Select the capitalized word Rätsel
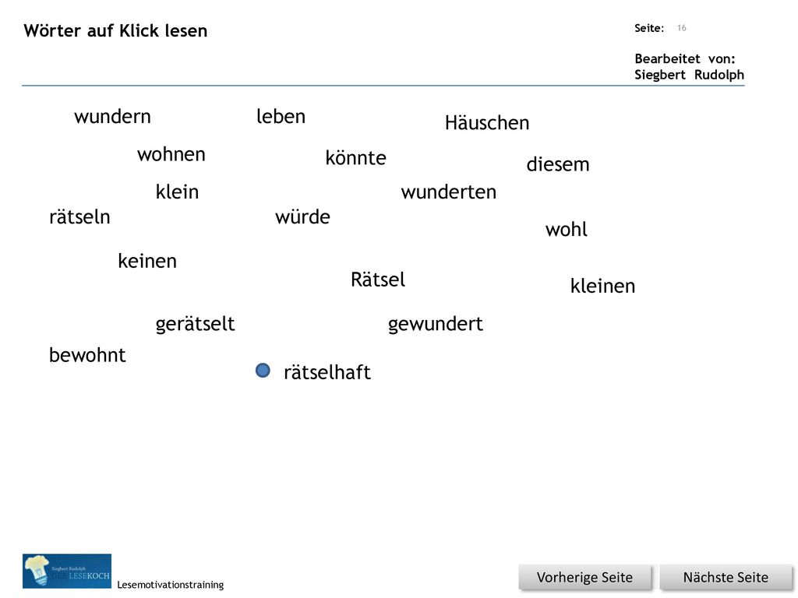798x598 pixels. (x=378, y=280)
